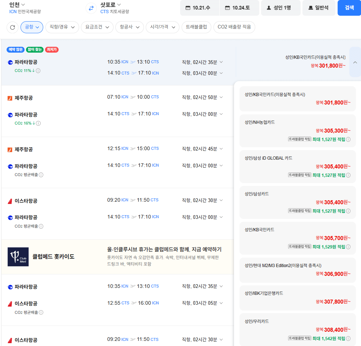Change seat class 일반석

tap(319, 8)
